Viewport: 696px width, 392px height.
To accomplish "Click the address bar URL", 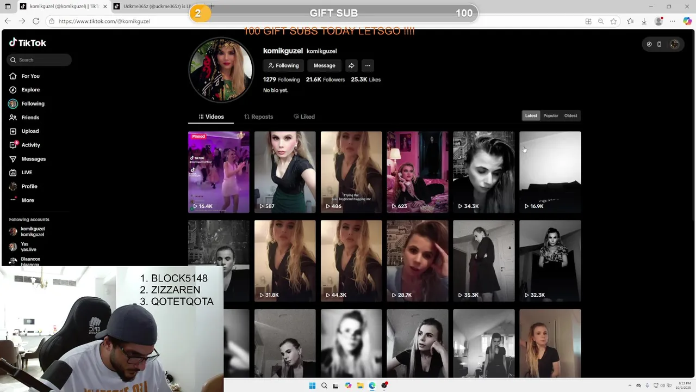I will (104, 21).
